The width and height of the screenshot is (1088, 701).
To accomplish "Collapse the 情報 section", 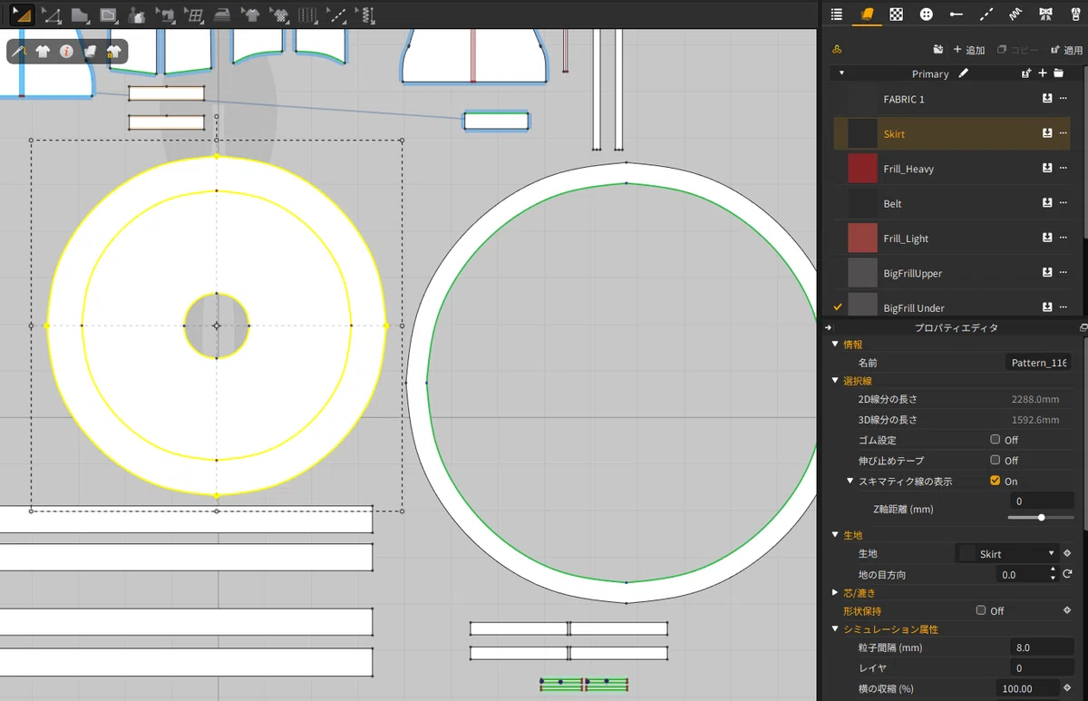I will pos(835,345).
